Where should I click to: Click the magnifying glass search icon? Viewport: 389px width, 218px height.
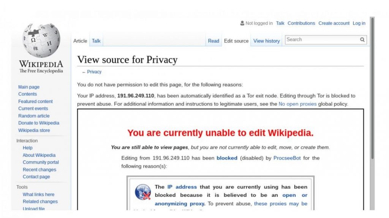[362, 39]
